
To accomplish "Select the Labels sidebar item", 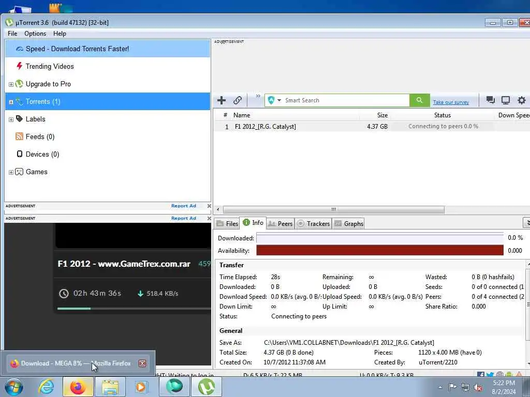I will click(35, 119).
